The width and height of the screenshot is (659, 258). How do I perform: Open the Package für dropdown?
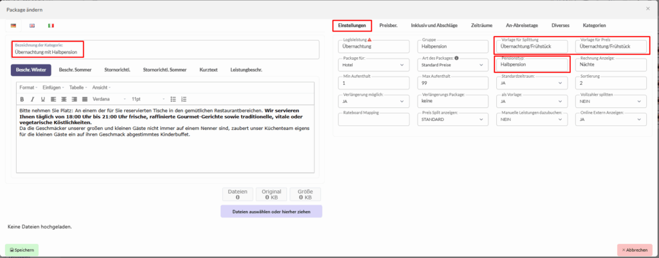pos(373,65)
